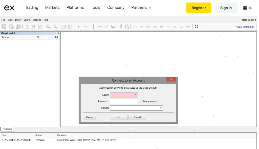Switch to Candlesticks chart icon
Image resolution: width=259 pixels, height=149 pixels.
[x=33, y=27]
